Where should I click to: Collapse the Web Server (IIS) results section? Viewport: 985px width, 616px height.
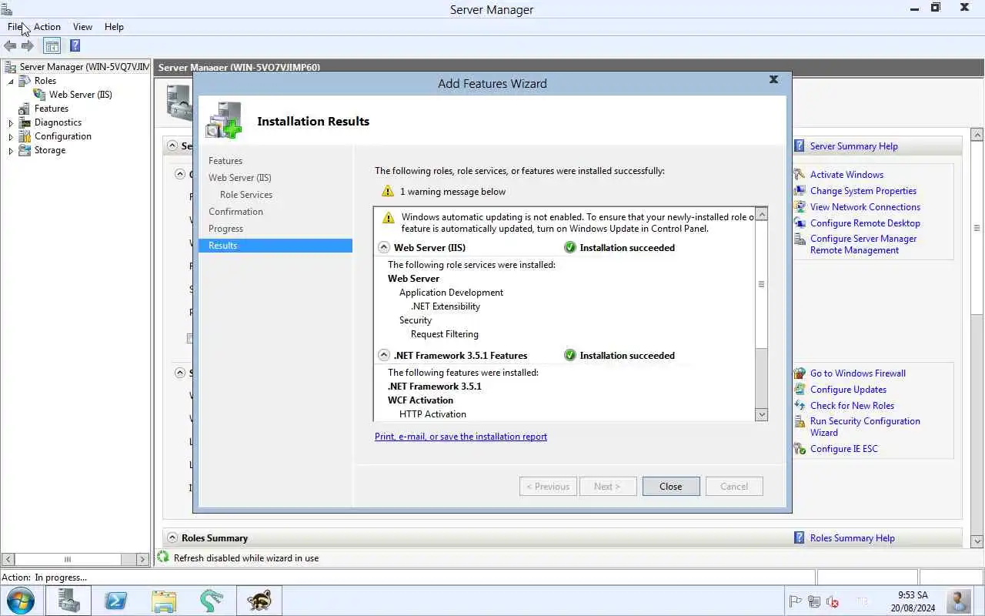(384, 248)
